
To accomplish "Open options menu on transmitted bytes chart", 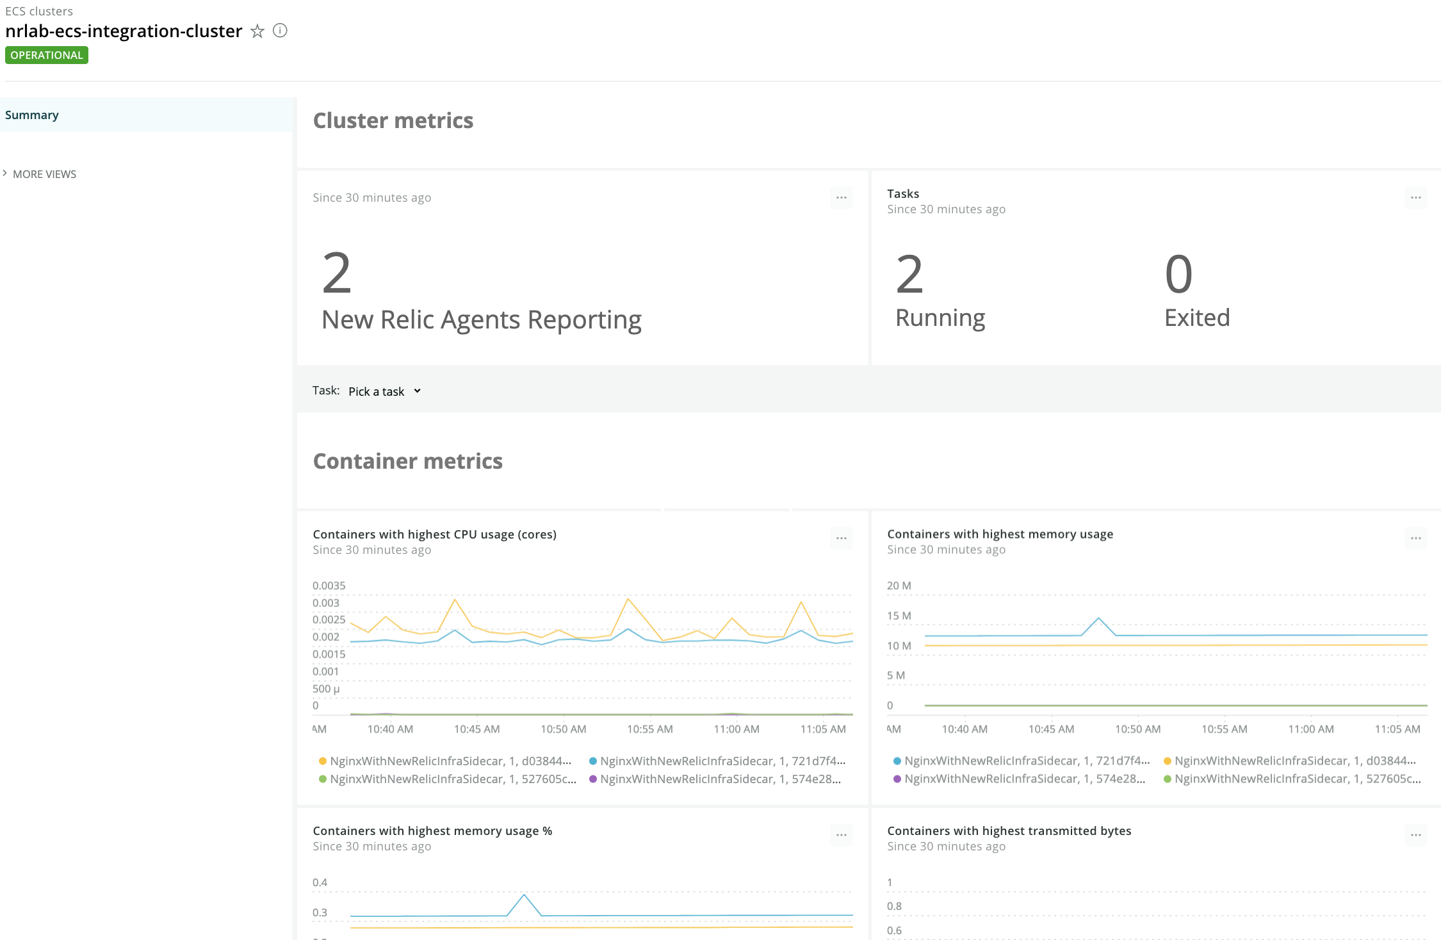I will click(x=1416, y=835).
